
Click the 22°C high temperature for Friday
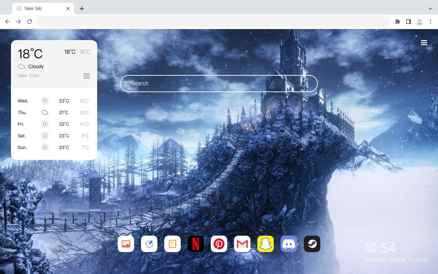pyautogui.click(x=64, y=124)
